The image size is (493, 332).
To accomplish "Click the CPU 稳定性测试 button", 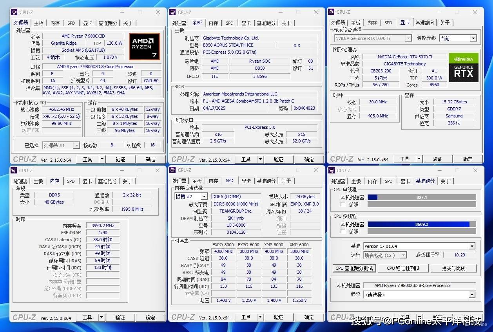I will [403, 268].
